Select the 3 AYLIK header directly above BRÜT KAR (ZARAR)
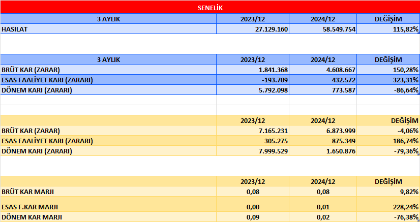This screenshot has width=420, height=222. click(108, 59)
